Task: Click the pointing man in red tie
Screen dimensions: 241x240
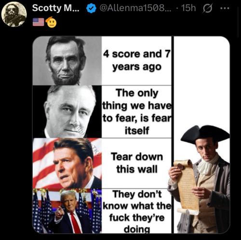Action: 67,211
